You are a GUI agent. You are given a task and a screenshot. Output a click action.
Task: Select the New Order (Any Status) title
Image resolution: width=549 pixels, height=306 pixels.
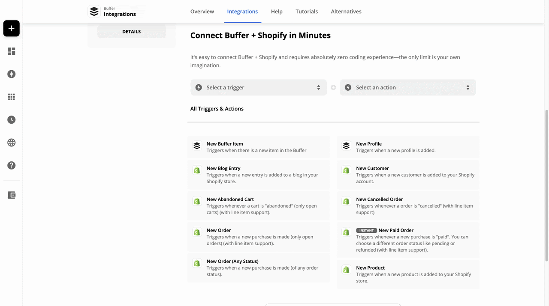(x=232, y=261)
